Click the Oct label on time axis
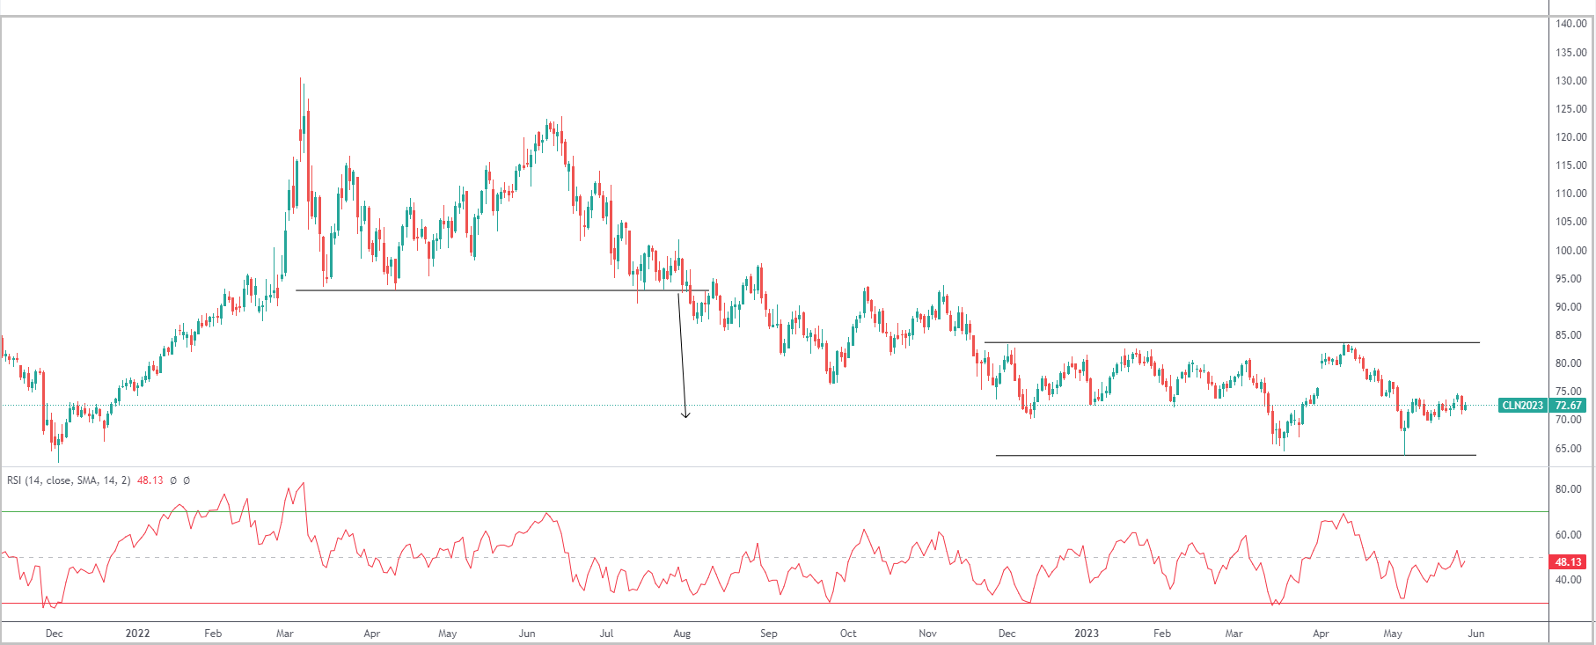This screenshot has height=645, width=1596. tap(848, 634)
